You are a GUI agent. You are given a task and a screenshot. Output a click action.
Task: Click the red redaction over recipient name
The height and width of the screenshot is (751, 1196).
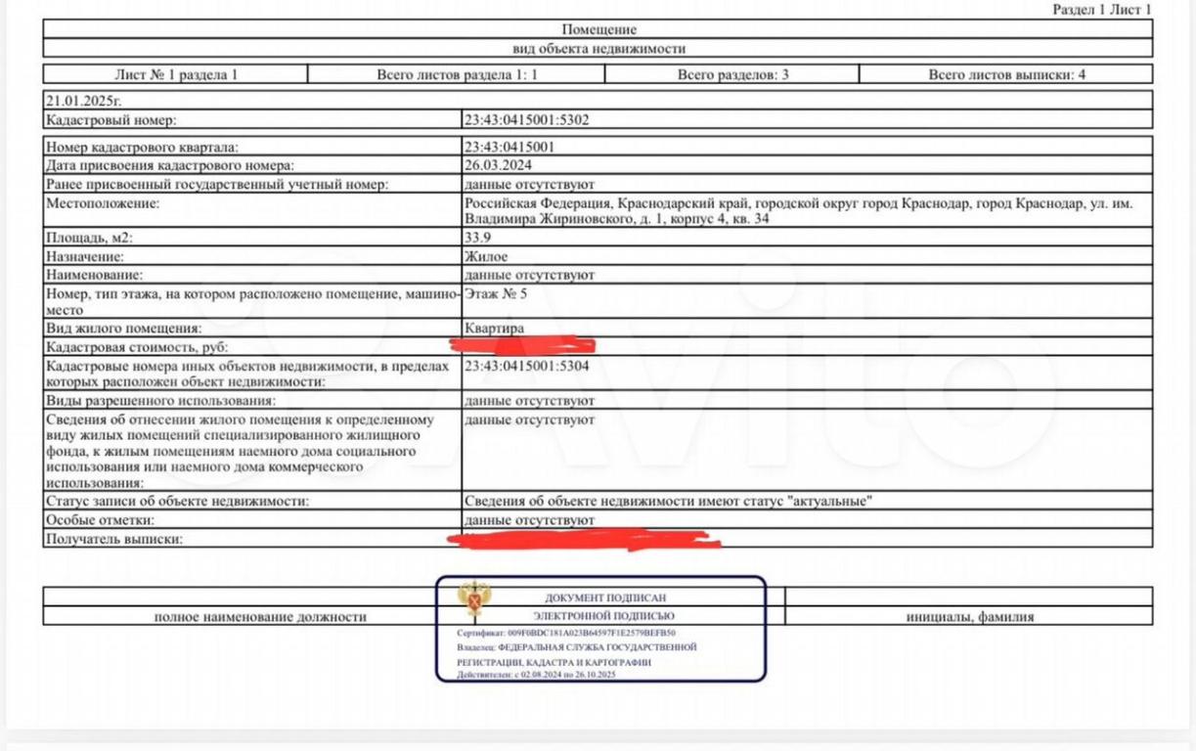pos(582,538)
